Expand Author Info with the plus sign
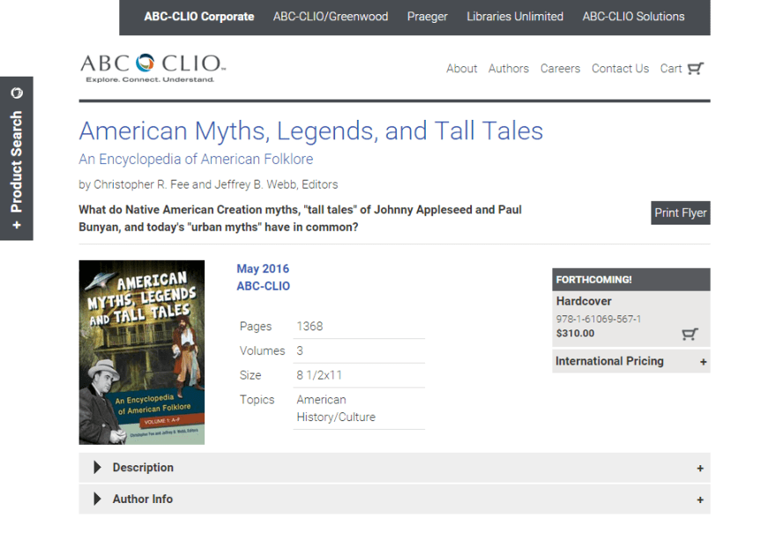 coord(700,500)
